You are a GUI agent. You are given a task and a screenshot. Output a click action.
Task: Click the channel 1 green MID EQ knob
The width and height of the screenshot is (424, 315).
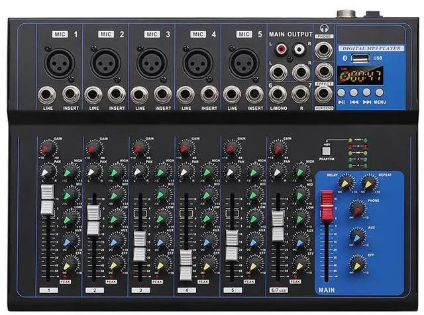point(71,195)
